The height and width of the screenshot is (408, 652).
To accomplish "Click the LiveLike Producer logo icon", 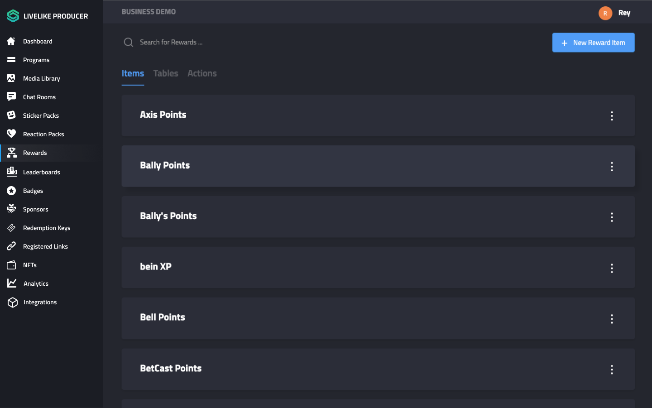I will pos(13,16).
